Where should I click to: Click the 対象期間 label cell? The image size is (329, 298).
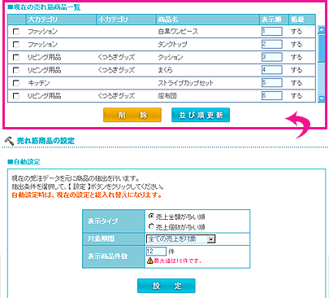click(x=114, y=239)
